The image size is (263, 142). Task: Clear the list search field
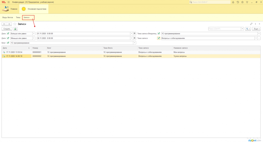242,29
